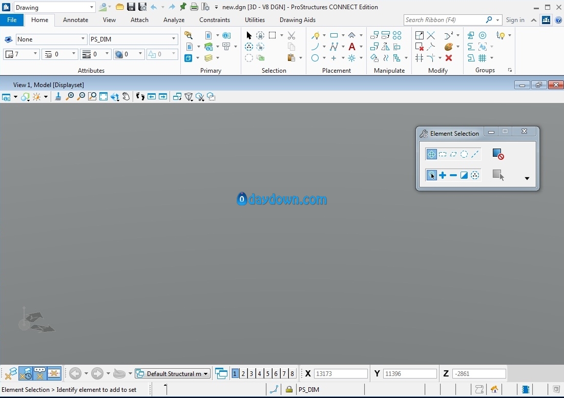564x398 pixels.
Task: Click Rotate View icon in view toolbar
Action: point(115,96)
